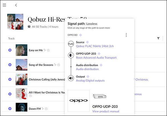Open the Roon Advanced Audio Transport link
167x116 pixels.
click(96, 58)
